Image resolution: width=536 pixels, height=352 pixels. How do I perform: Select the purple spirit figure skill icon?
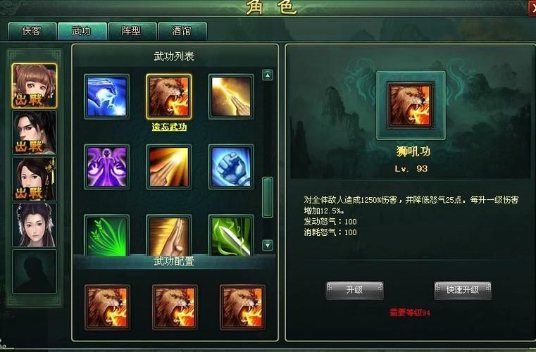(x=106, y=167)
